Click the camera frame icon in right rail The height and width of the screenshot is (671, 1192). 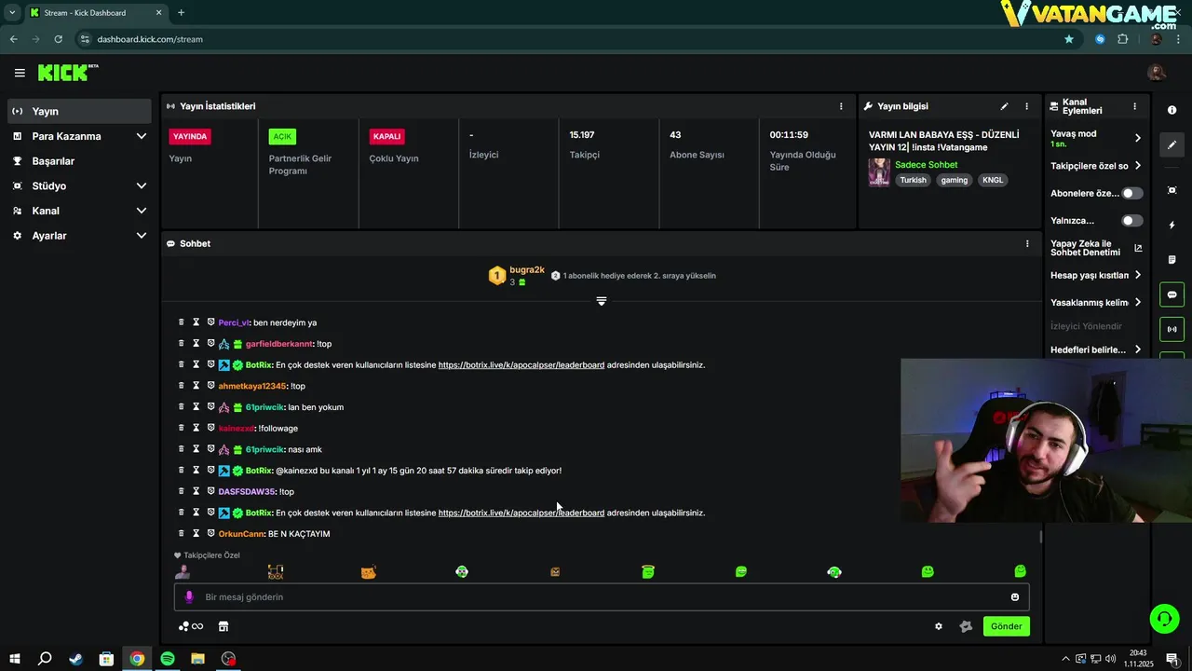tap(1172, 190)
